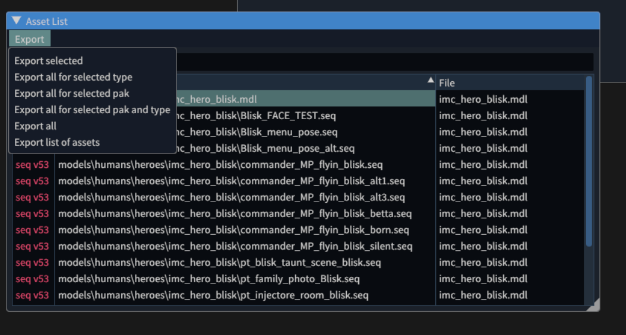This screenshot has width=626, height=335.
Task: Choose Export selected
Action: [x=49, y=60]
